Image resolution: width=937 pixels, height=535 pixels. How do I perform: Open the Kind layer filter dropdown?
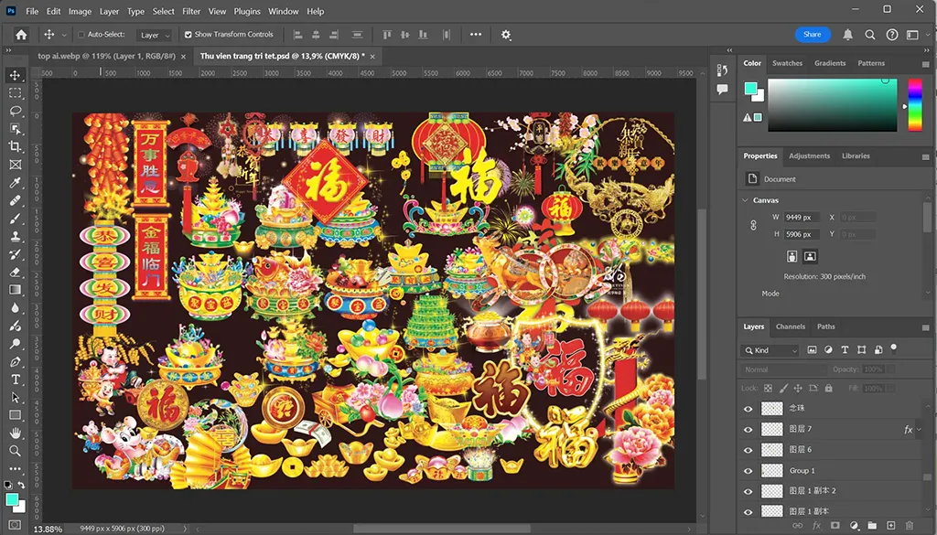tap(770, 350)
